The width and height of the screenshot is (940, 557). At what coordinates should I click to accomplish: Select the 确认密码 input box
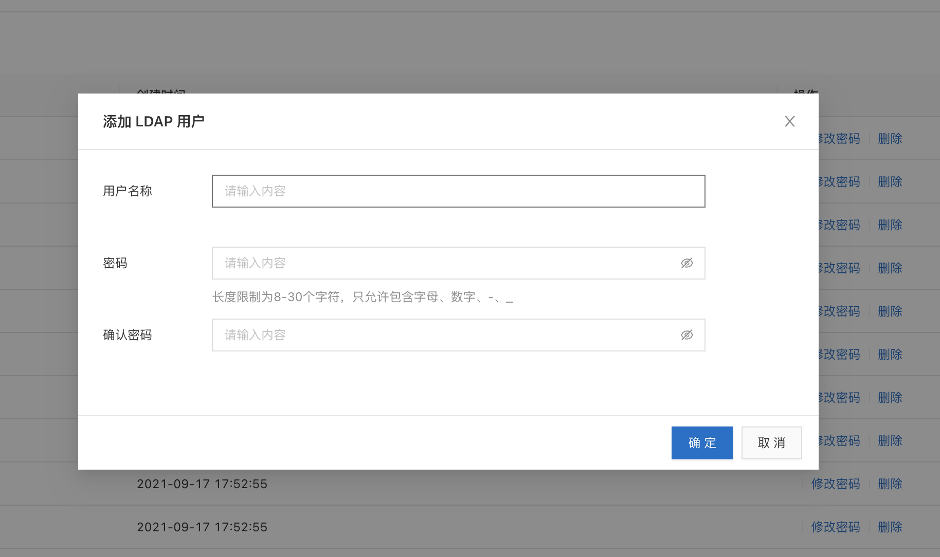point(458,335)
